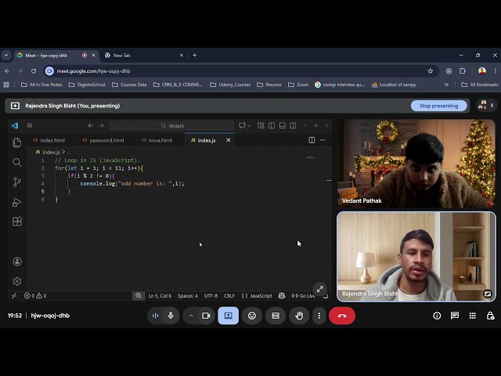This screenshot has width=501, height=376.
Task: Open the Run and Debug icon
Action: tap(17, 202)
